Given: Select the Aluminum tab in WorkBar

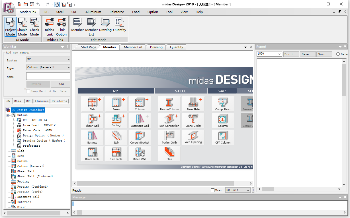Looking at the screenshot, I should tap(42, 101).
